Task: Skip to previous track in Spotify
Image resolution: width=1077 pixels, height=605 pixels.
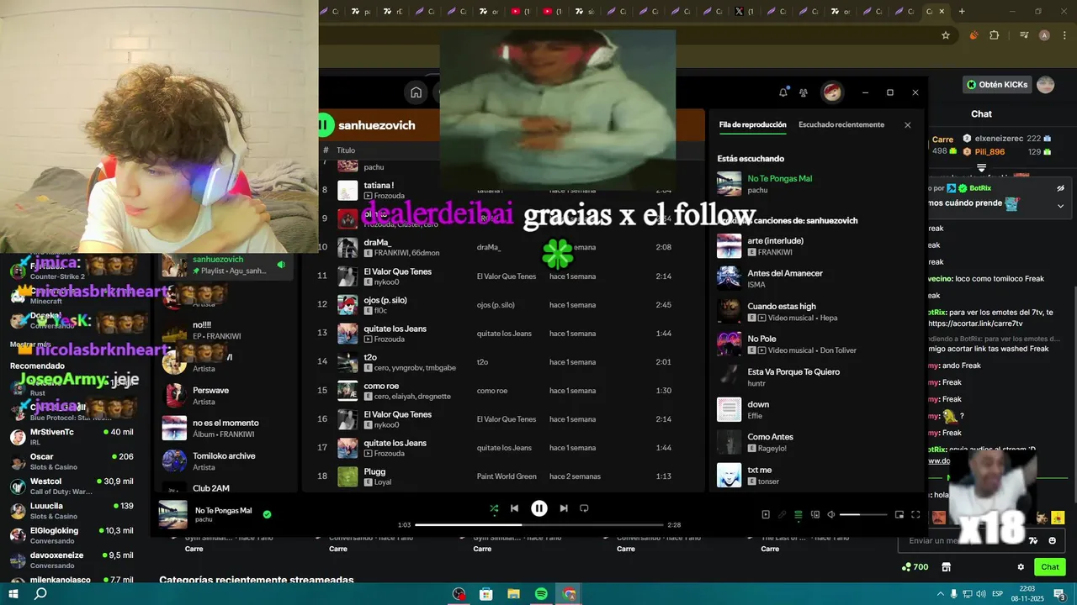Action: coord(514,508)
